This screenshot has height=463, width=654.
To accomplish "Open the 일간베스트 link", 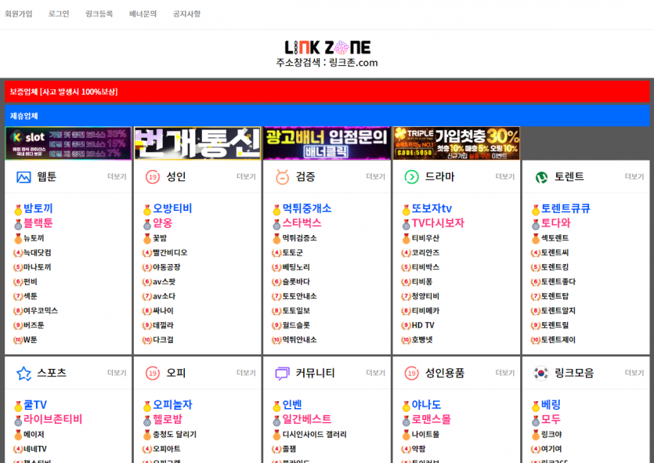I will pos(306,419).
